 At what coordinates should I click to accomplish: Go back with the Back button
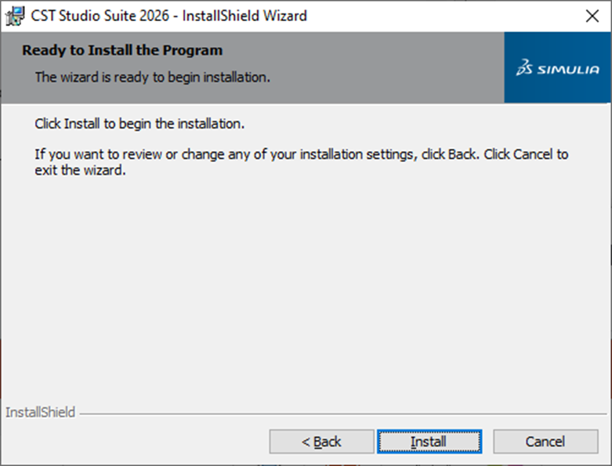coord(321,442)
